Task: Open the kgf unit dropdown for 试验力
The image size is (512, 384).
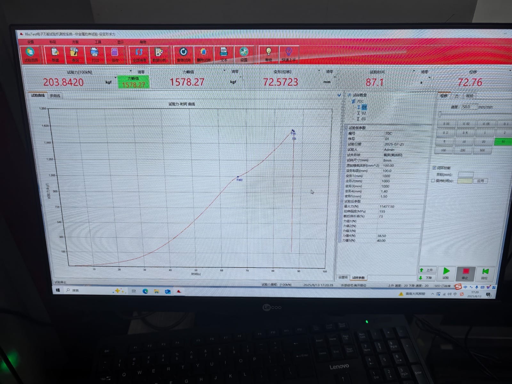Action: tap(116, 77)
